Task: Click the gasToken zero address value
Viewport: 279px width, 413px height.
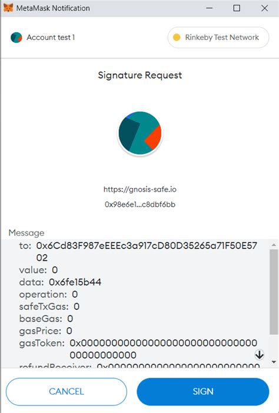Action: coord(164,349)
